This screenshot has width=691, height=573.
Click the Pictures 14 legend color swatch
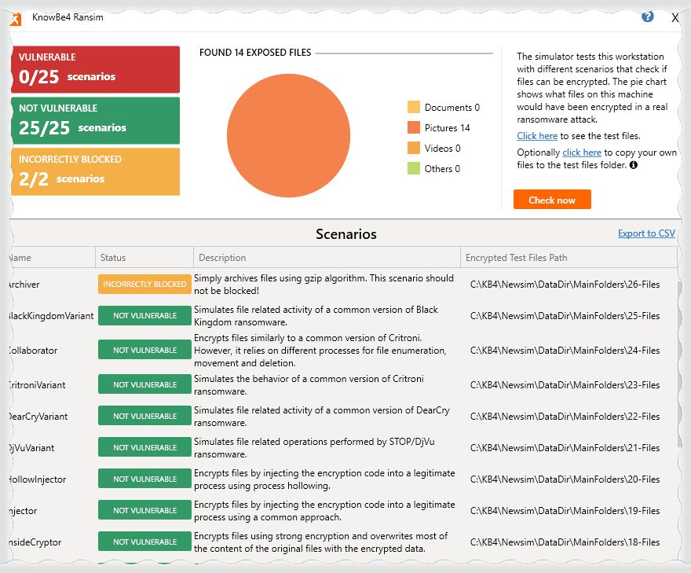(414, 127)
